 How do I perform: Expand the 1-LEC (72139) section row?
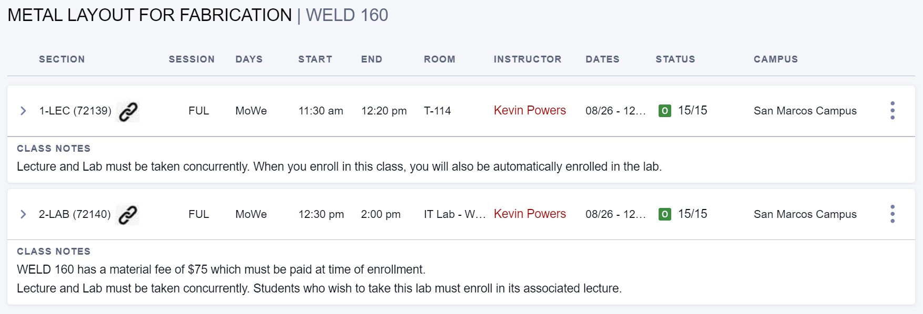pos(23,111)
